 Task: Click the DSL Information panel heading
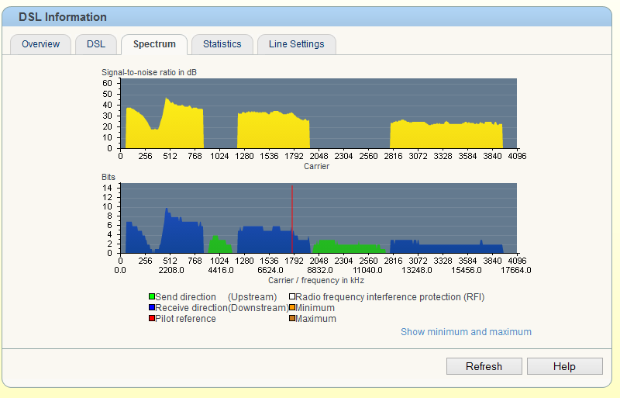(63, 17)
